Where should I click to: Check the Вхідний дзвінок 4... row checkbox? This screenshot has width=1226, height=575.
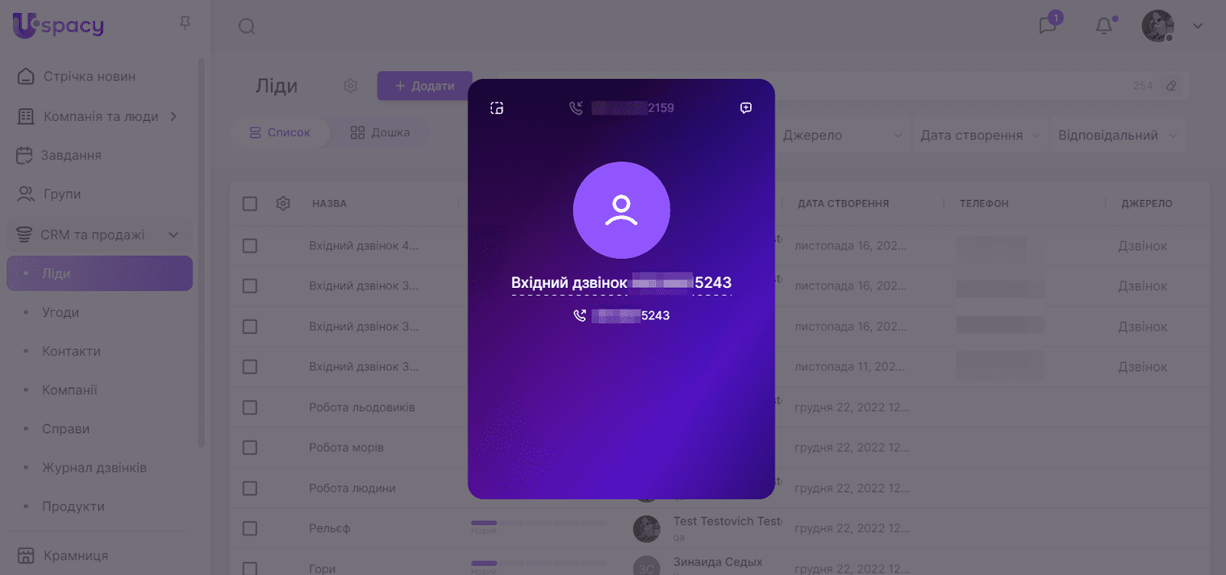(250, 246)
